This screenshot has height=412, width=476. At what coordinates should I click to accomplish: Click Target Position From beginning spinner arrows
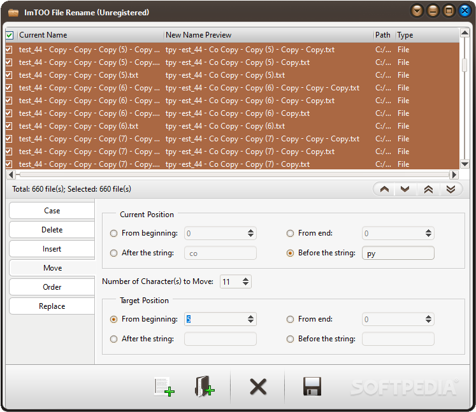(x=250, y=319)
